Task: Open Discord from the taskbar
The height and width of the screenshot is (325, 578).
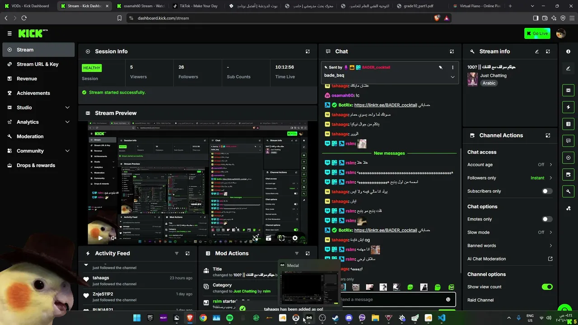Action: [349, 318]
